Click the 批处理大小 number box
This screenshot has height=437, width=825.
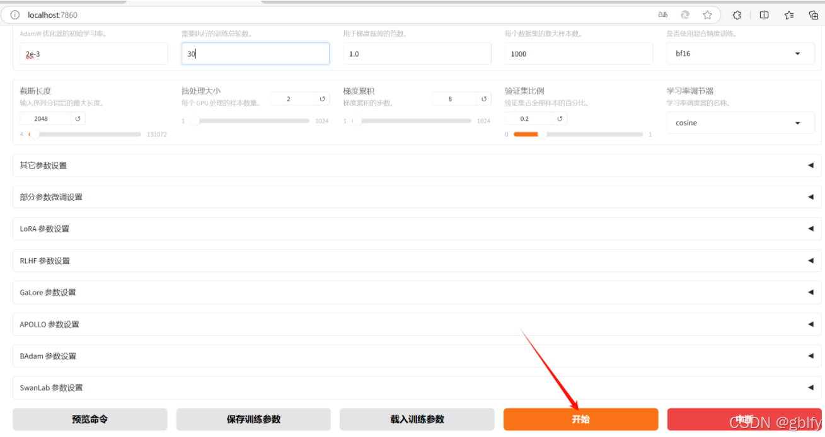pyautogui.click(x=293, y=99)
